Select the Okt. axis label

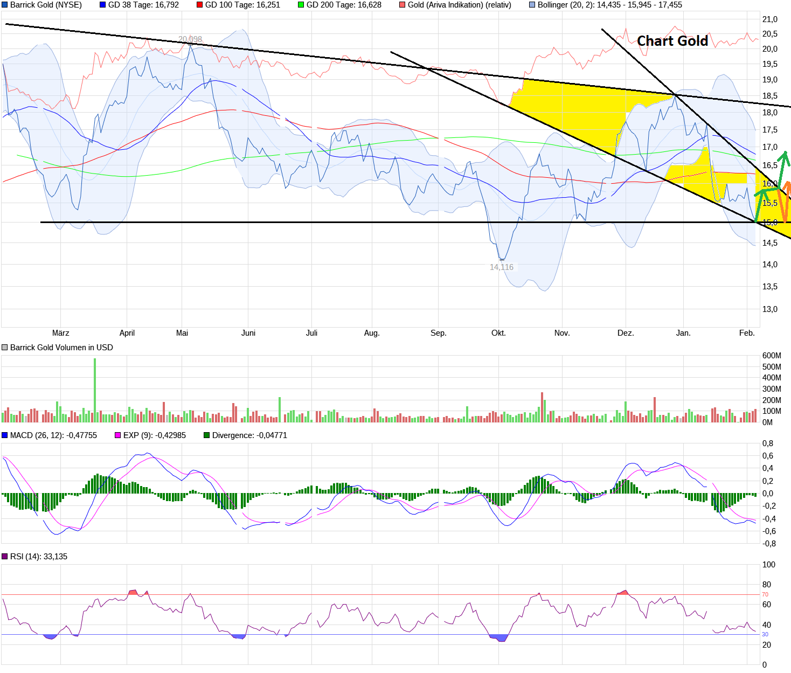click(x=498, y=333)
